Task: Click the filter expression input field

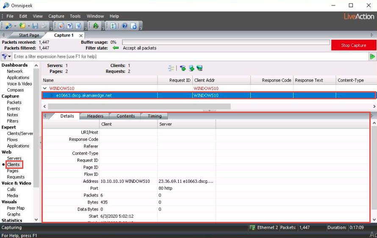Action: click(x=190, y=56)
